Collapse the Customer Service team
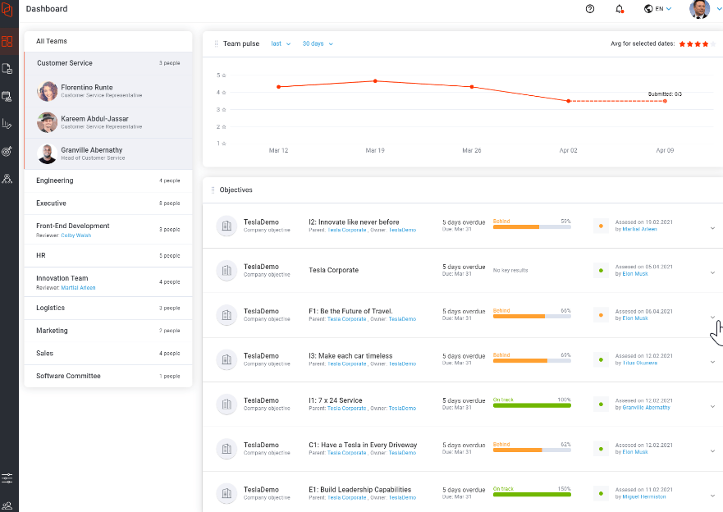 (x=108, y=63)
